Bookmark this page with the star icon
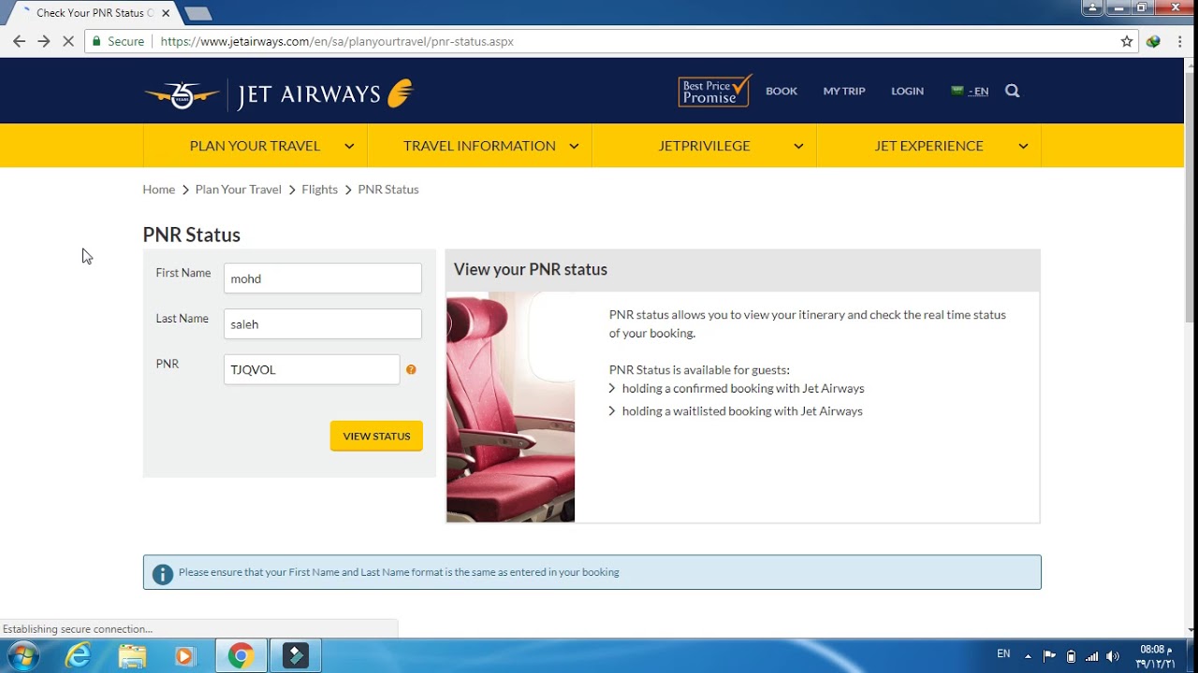Image resolution: width=1198 pixels, height=673 pixels. (x=1127, y=41)
